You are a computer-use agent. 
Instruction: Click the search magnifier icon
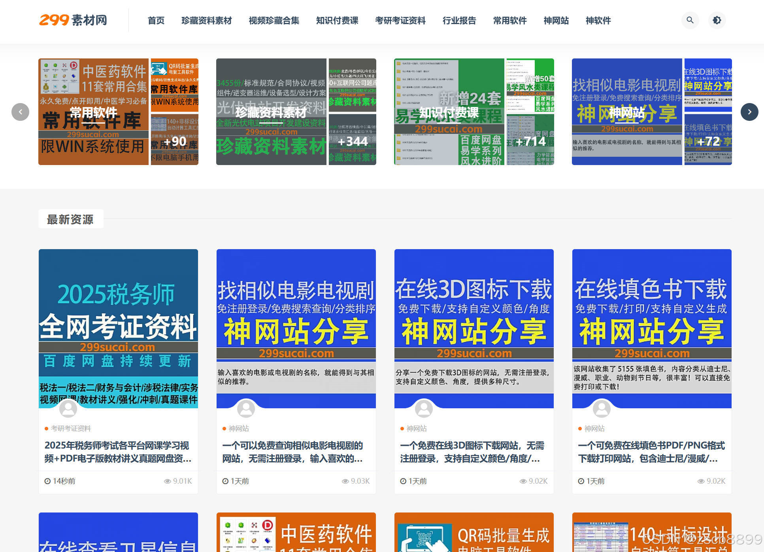pyautogui.click(x=690, y=20)
